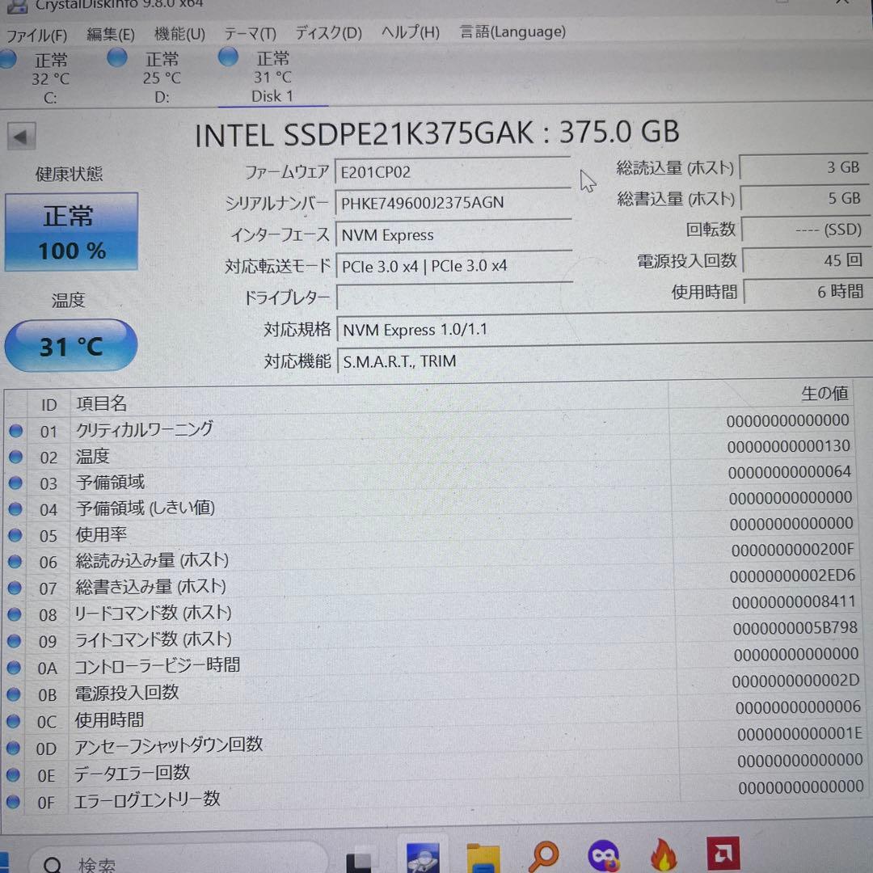The width and height of the screenshot is (873, 873).
Task: Click the status dot for row 05 使用率
Action: tap(15, 535)
